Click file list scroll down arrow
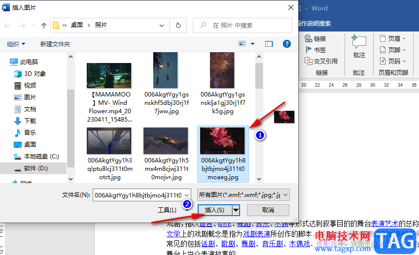This screenshot has width=419, height=255. (x=259, y=179)
